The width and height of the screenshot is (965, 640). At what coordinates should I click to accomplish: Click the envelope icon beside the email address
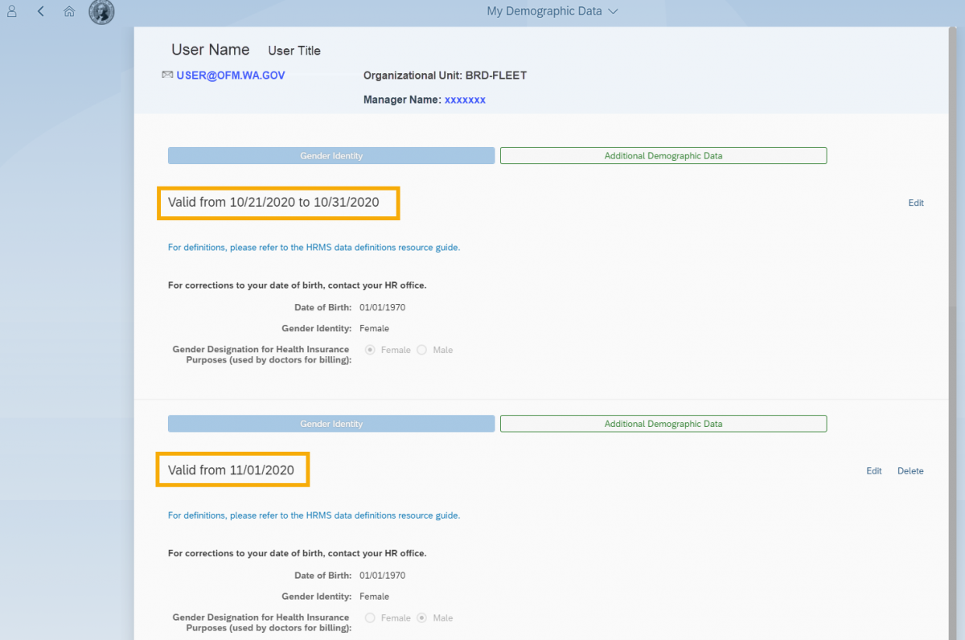click(167, 74)
